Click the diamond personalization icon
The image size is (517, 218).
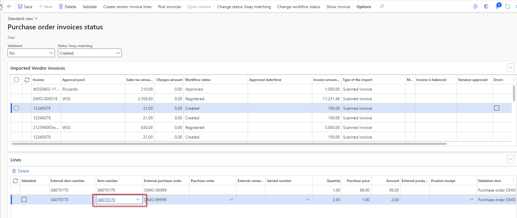tap(475, 6)
